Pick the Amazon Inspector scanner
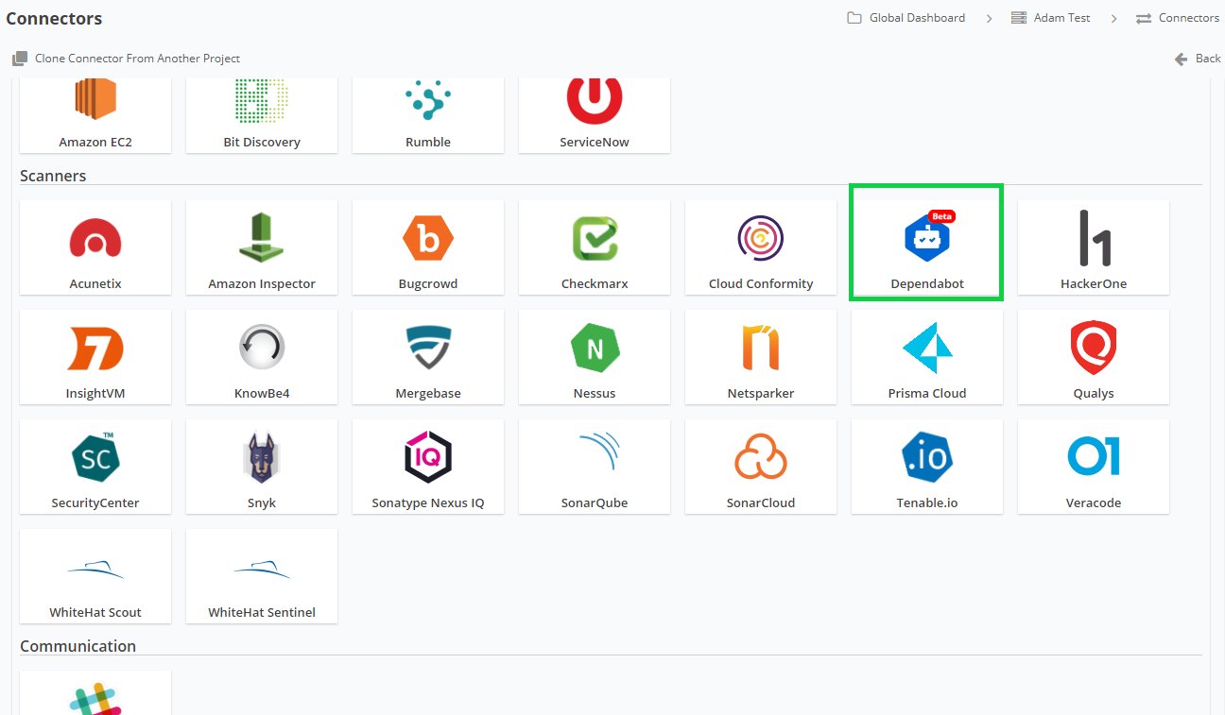This screenshot has width=1225, height=715. [x=262, y=247]
